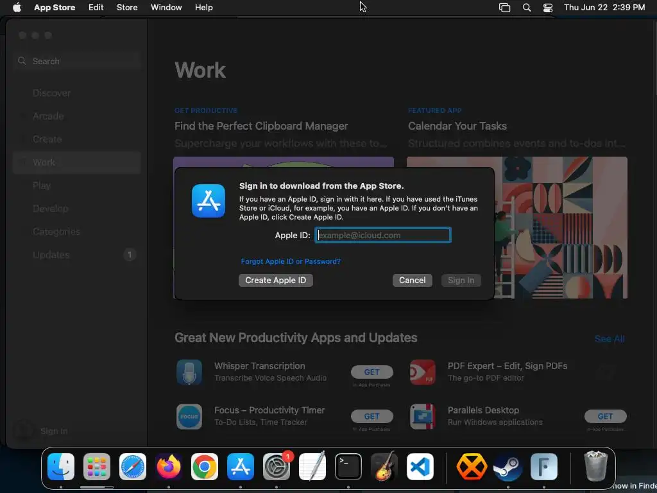Screen dimensions: 657x493
Task: Click the Parallels Desktop app title
Action: (x=483, y=410)
